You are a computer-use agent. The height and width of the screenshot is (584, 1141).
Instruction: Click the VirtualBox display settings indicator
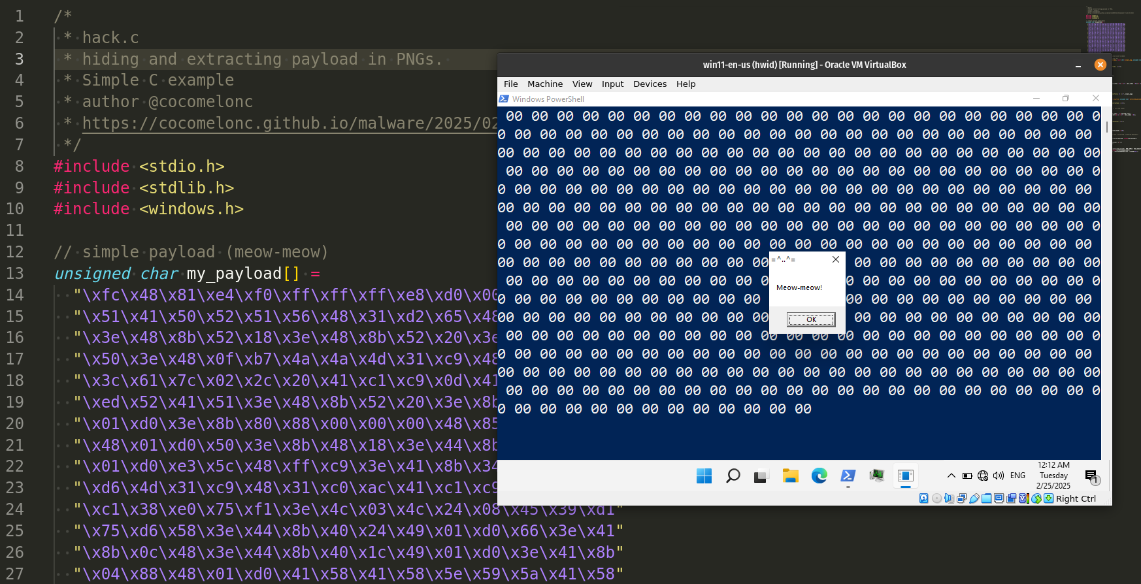[x=999, y=498]
